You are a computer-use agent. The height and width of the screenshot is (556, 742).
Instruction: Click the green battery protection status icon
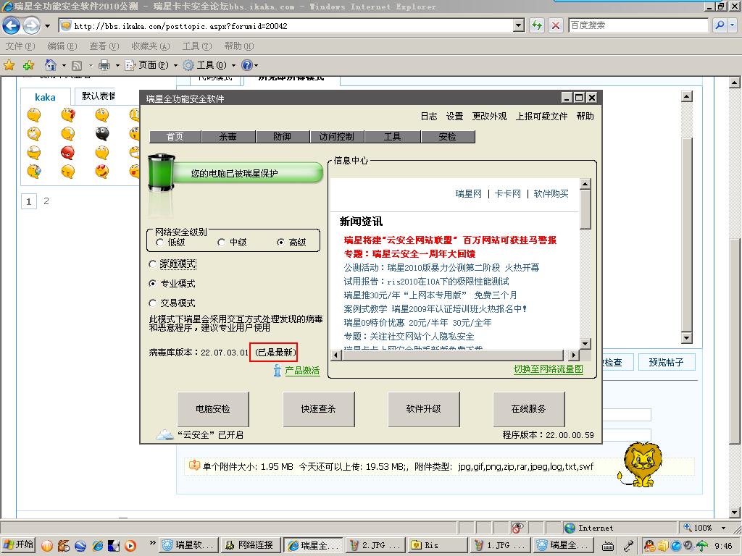pyautogui.click(x=162, y=172)
